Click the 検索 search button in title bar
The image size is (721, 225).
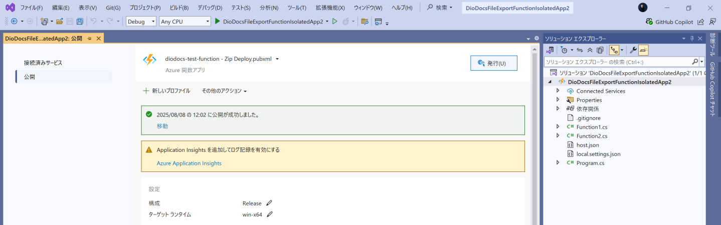(x=440, y=8)
